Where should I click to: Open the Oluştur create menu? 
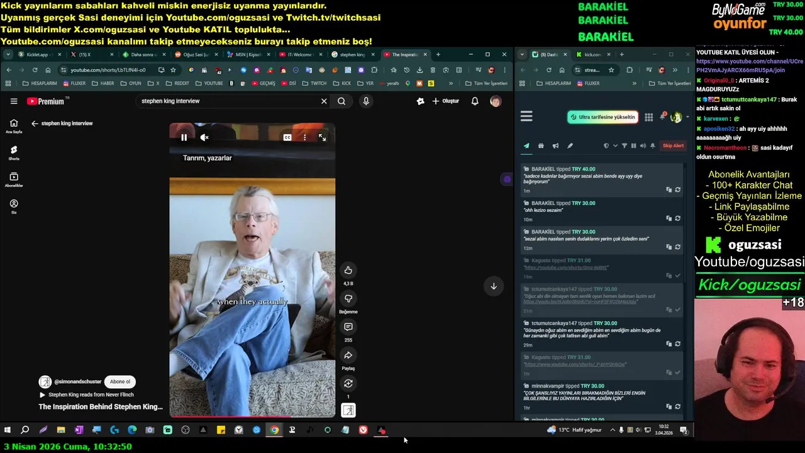[446, 101]
